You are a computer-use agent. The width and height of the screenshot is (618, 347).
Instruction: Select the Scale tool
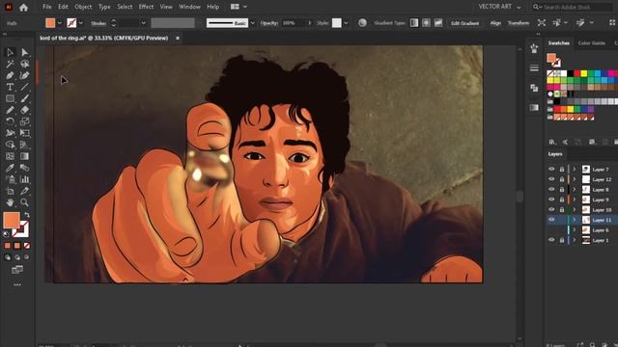[24, 121]
